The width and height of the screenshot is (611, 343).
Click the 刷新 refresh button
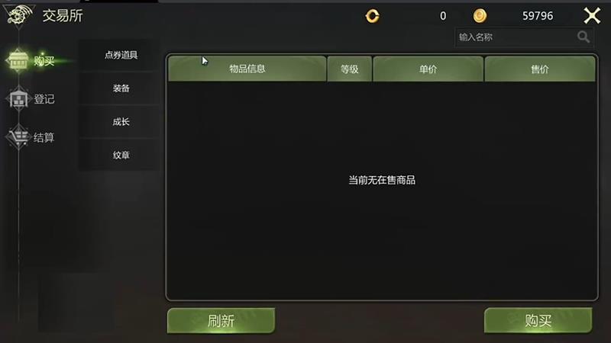click(x=221, y=320)
